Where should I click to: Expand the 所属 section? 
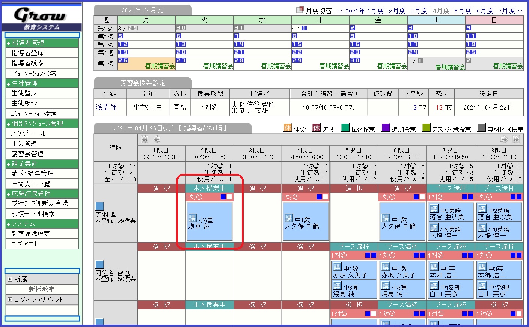click(10, 279)
